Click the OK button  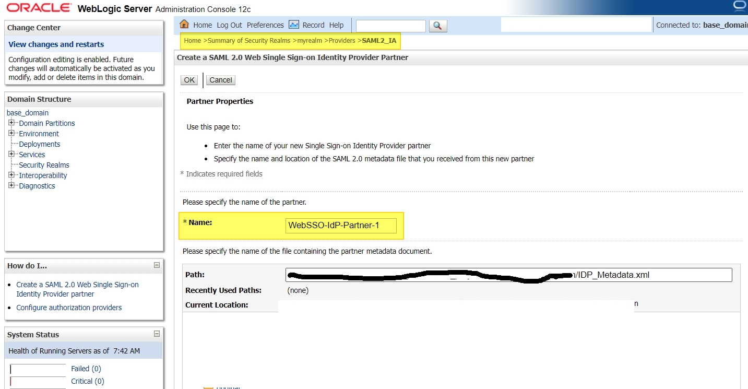coord(189,80)
